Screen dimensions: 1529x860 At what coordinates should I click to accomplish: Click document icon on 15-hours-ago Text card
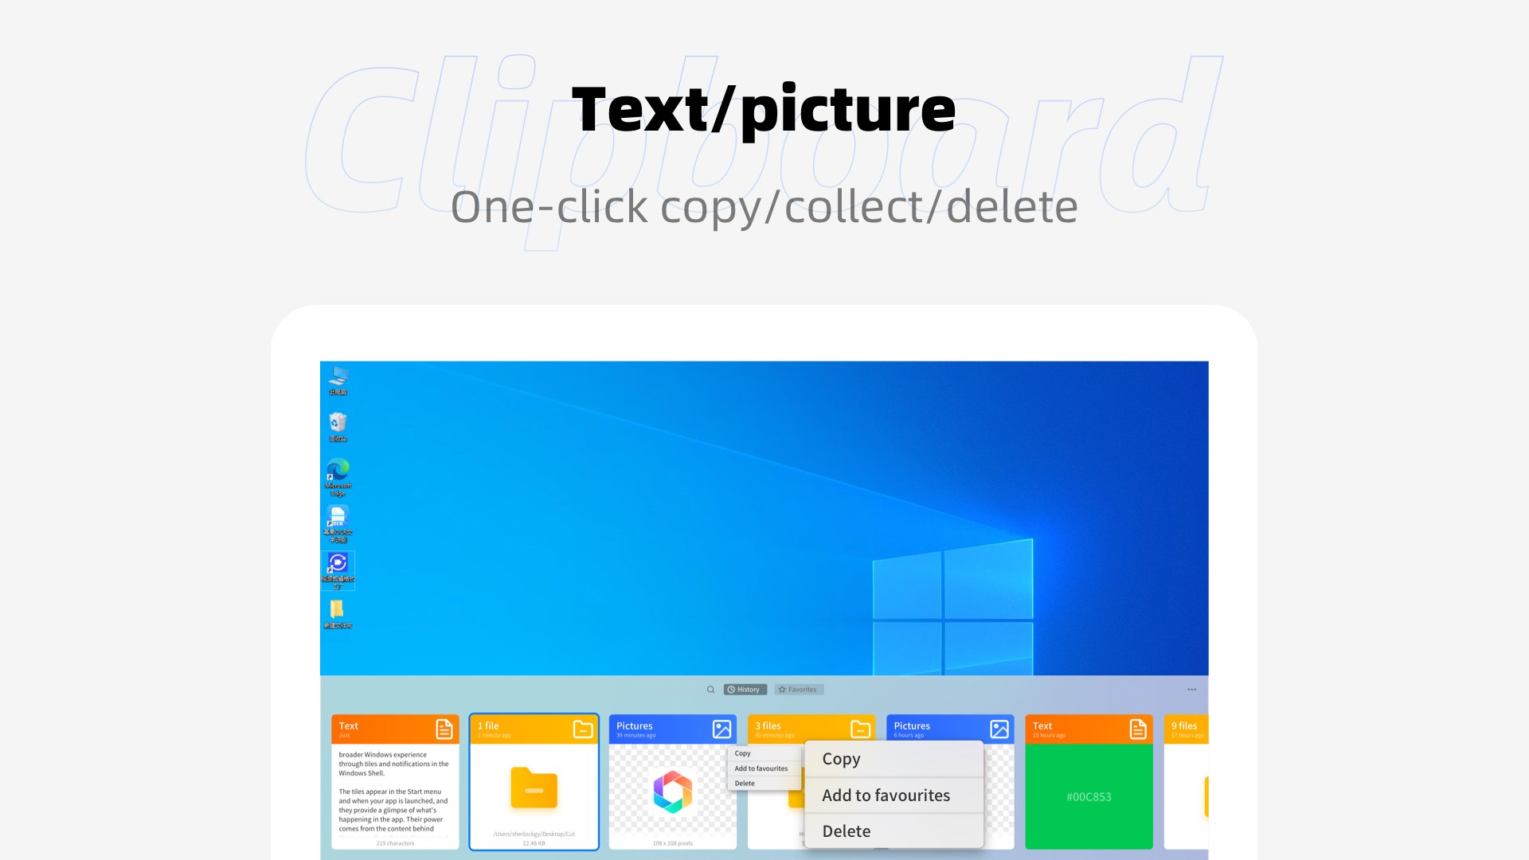[1138, 729]
